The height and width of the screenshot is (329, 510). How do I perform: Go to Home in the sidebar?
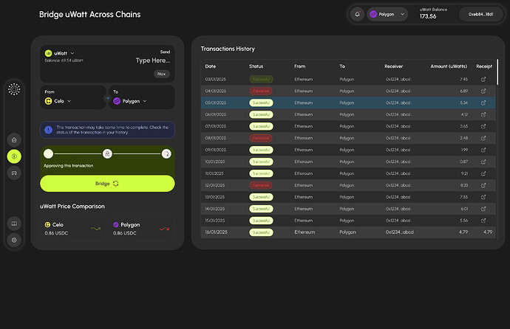click(14, 139)
